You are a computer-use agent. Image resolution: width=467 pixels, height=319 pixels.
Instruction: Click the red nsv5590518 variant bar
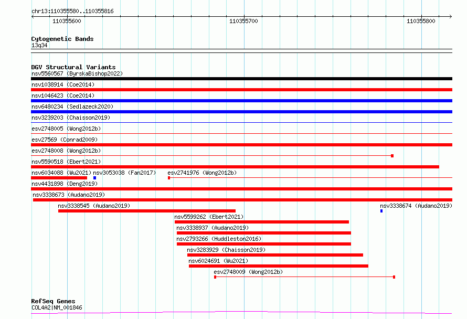coord(235,167)
